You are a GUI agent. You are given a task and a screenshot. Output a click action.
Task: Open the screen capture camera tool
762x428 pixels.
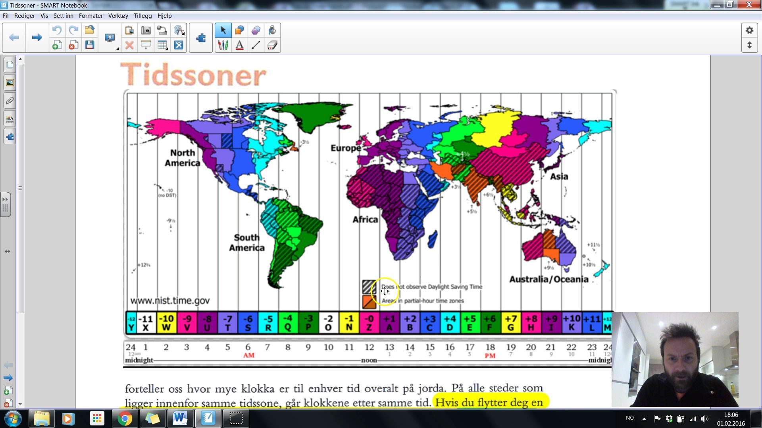(146, 30)
